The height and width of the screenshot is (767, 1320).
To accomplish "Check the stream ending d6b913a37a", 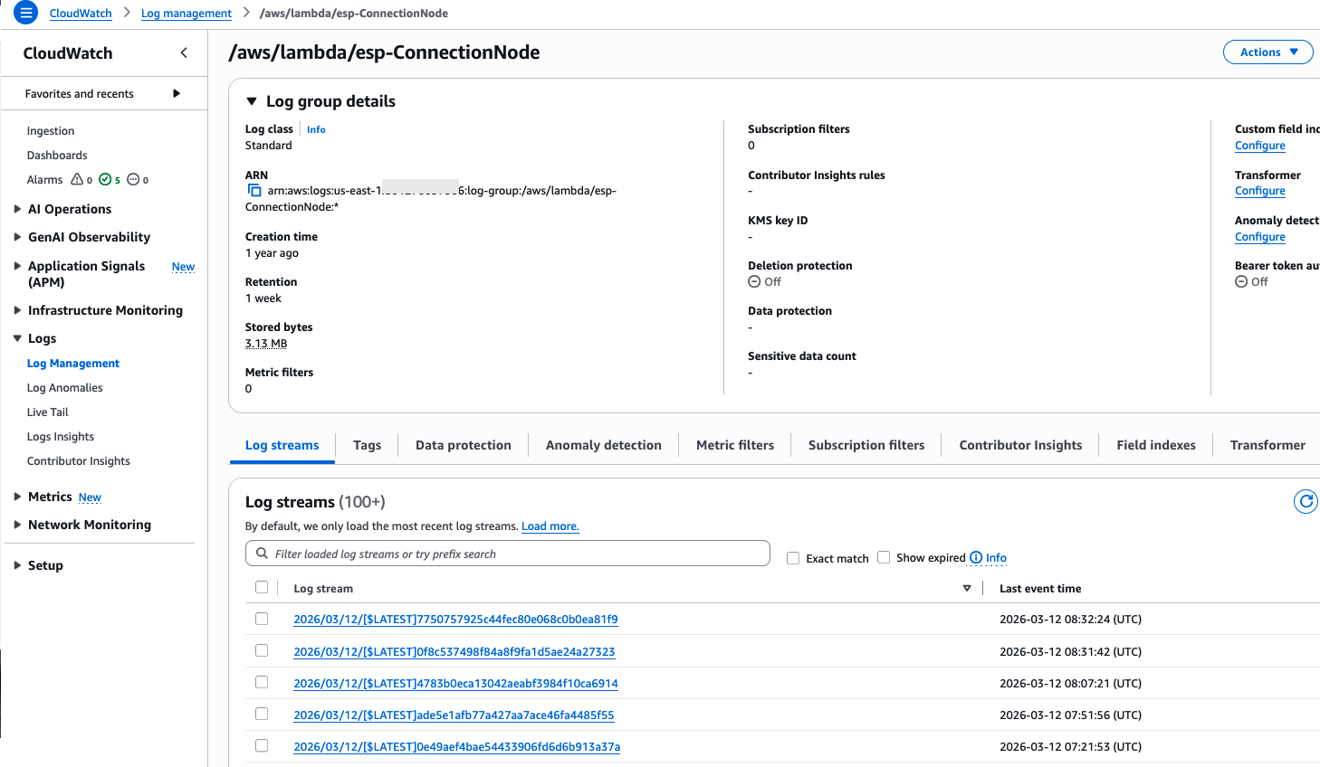I will click(262, 745).
